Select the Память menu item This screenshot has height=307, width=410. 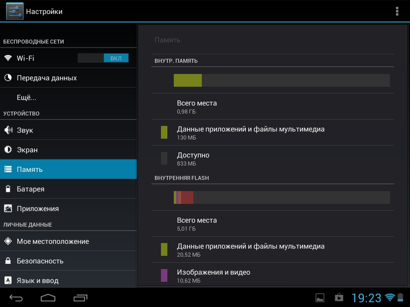(x=68, y=169)
